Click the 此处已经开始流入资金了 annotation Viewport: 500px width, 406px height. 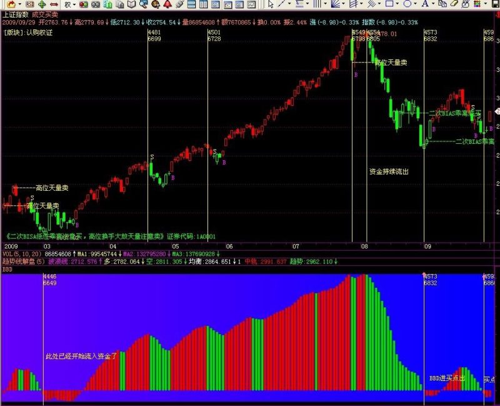(82, 356)
